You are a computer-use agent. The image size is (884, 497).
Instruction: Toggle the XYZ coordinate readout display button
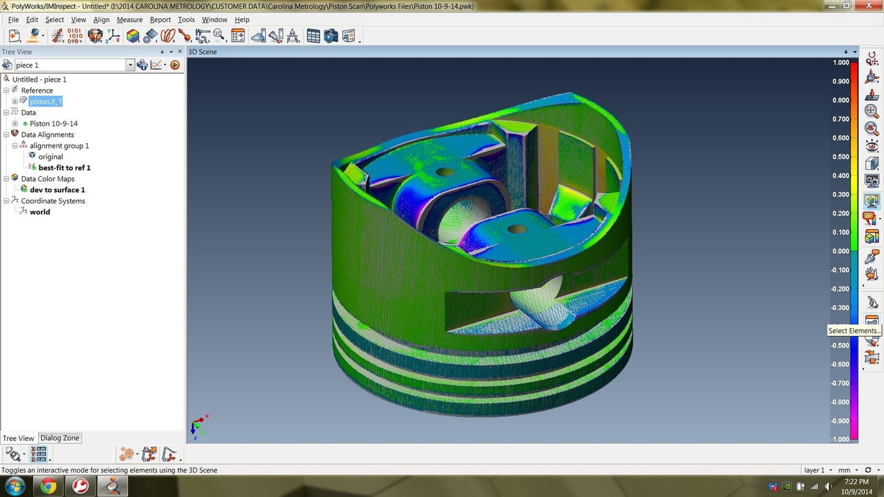tap(39, 454)
